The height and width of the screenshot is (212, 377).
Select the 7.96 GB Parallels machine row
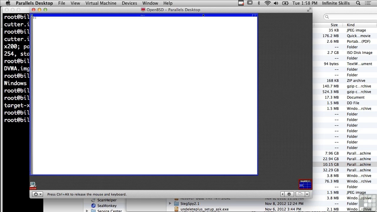pyautogui.click(x=345, y=153)
